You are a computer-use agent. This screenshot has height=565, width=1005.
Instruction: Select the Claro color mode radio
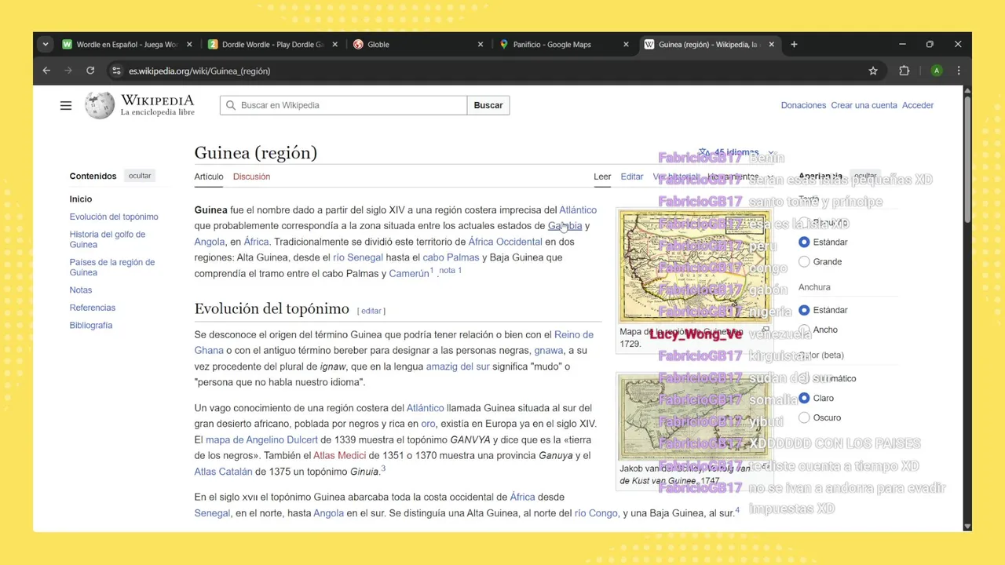pyautogui.click(x=804, y=398)
